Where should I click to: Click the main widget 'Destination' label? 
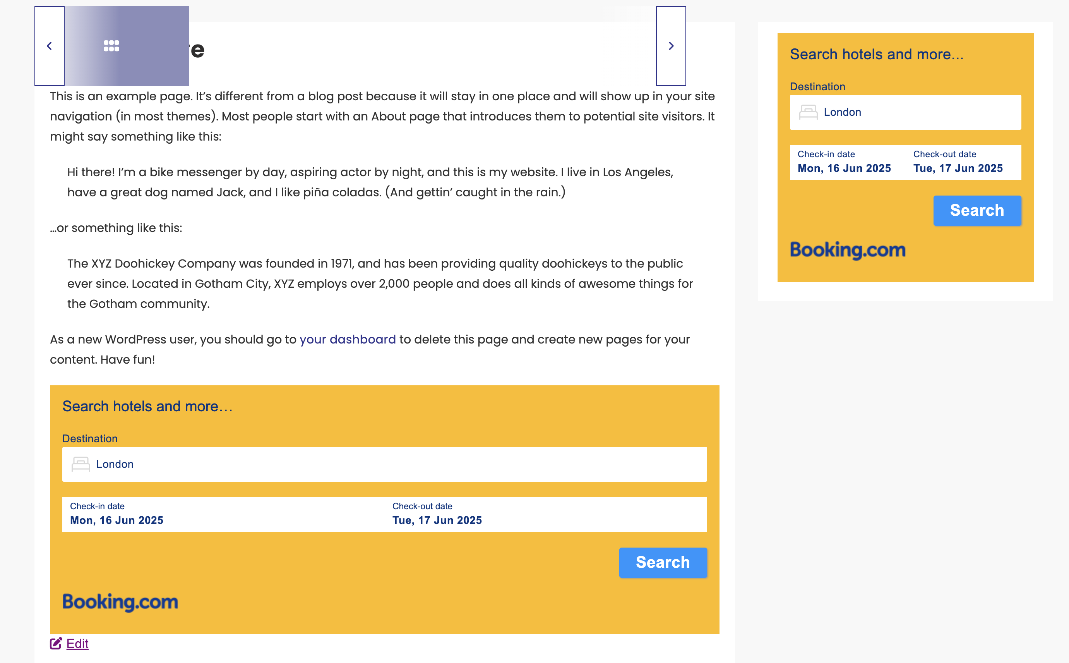[90, 439]
